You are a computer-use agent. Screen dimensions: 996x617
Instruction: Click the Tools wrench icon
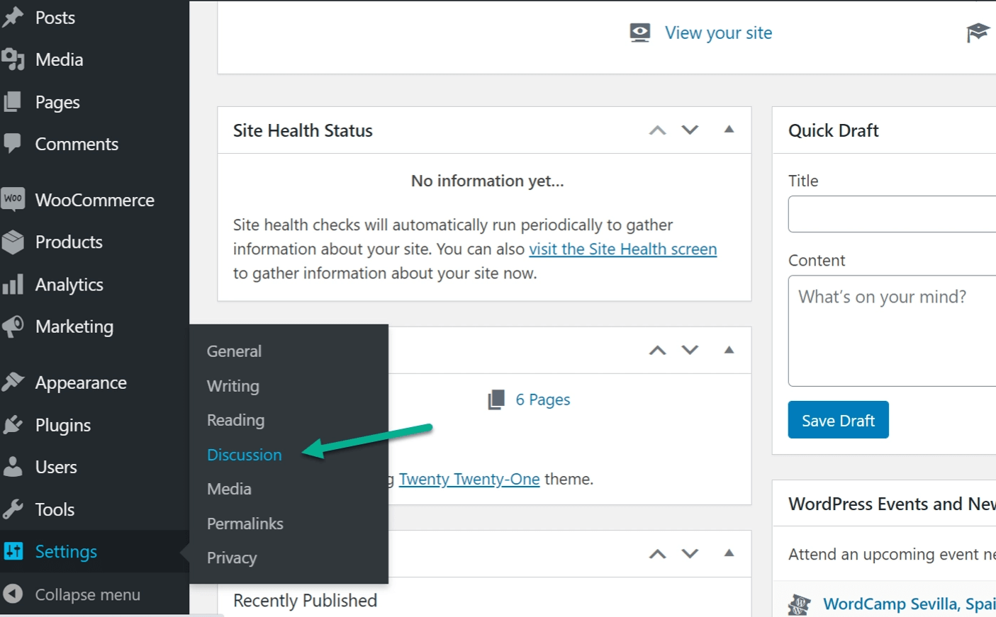point(13,509)
